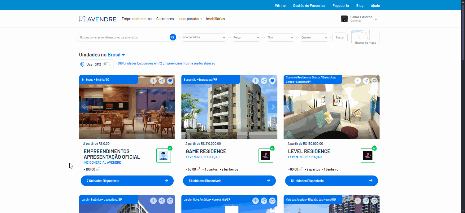
Task: Click the Buscar button
Action: pos(340,38)
